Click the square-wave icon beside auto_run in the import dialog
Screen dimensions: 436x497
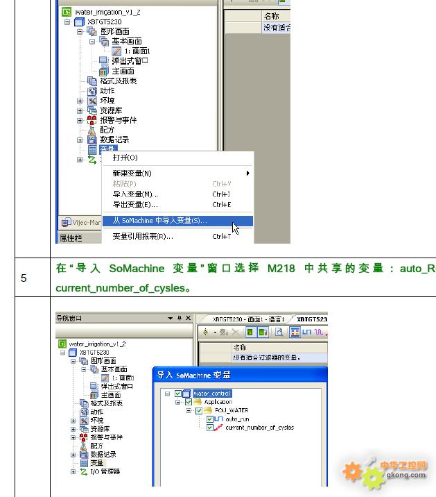(218, 419)
